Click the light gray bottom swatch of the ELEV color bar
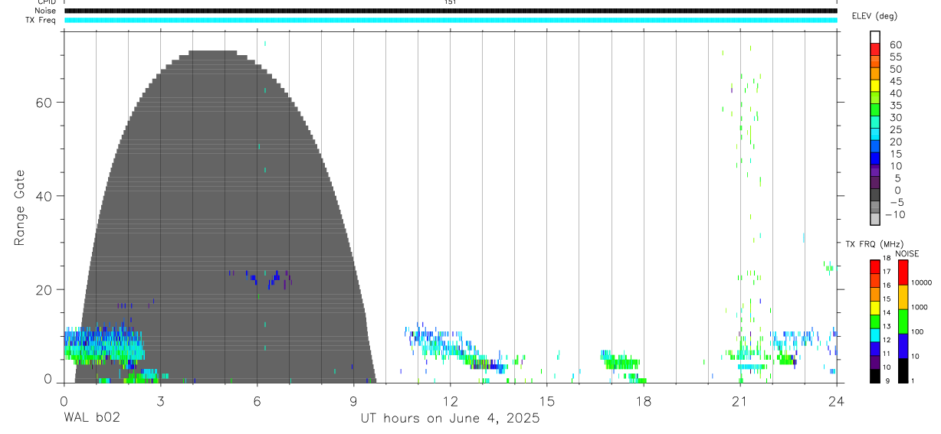 [874, 219]
